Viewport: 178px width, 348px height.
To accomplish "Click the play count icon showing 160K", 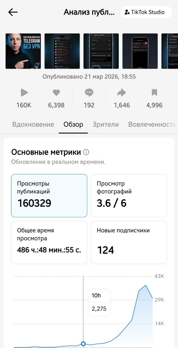I will tap(24, 93).
